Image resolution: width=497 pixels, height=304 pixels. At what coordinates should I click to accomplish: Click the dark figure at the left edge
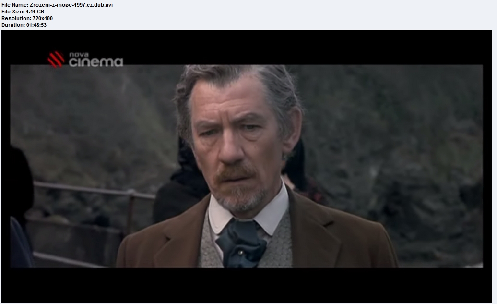(20, 202)
